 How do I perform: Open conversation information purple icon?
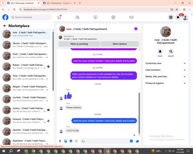[x=136, y=29]
